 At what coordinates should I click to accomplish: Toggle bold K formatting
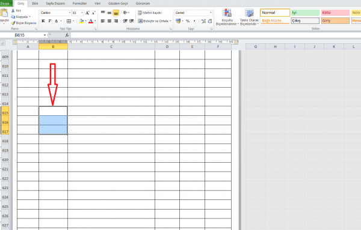click(43, 21)
